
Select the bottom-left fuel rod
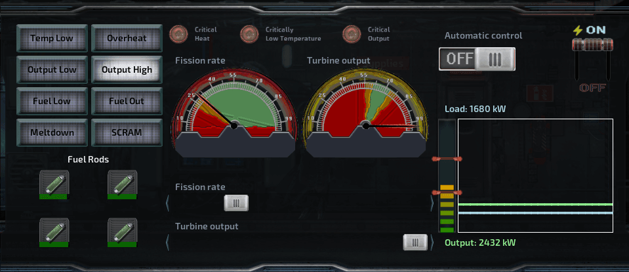(x=53, y=231)
